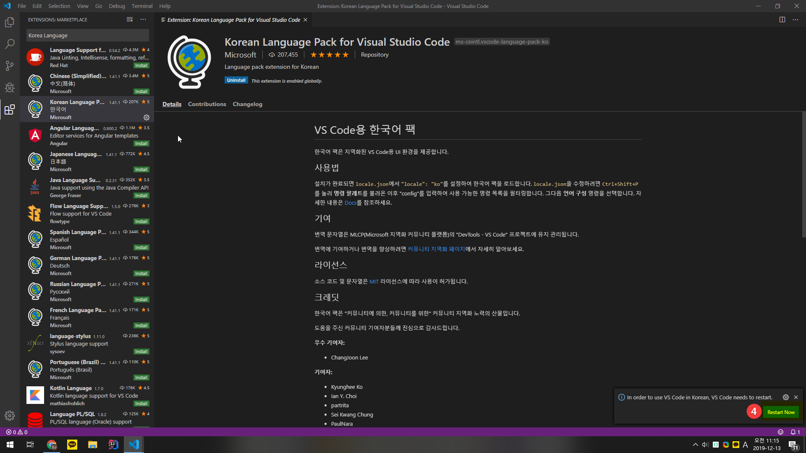Open editor More Actions ellipsis menu
806x453 pixels.
pos(796,20)
